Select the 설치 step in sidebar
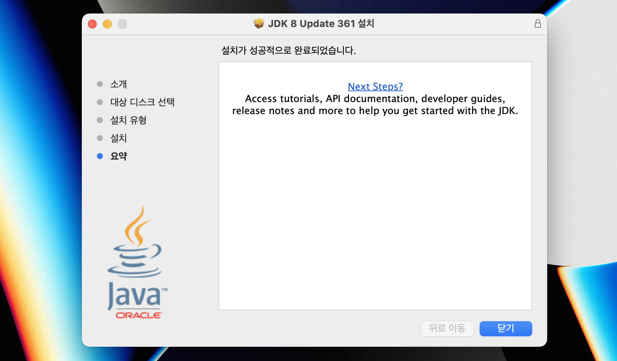The image size is (617, 361). pyautogui.click(x=119, y=138)
